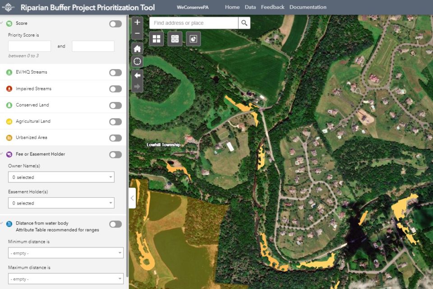The image size is (433, 289).
Task: Click the first Priority Score input box
Action: click(30, 46)
